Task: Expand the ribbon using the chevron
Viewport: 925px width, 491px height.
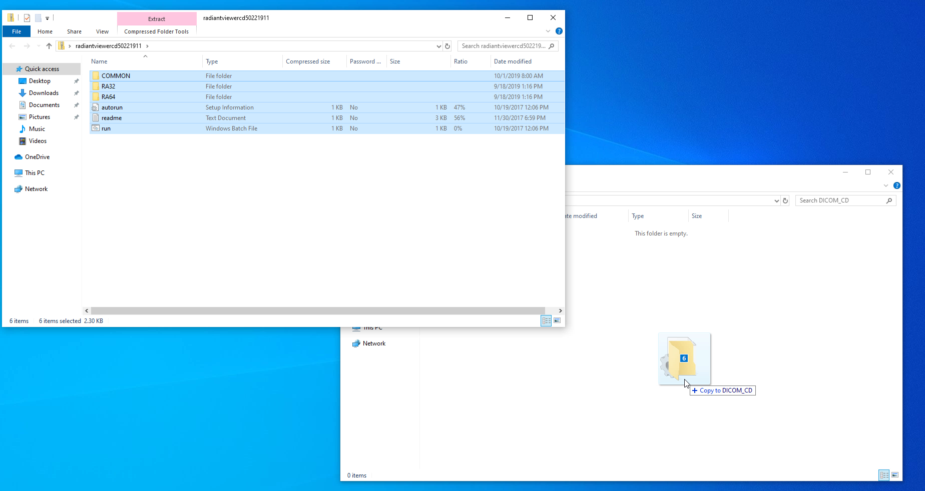Action: point(548,31)
